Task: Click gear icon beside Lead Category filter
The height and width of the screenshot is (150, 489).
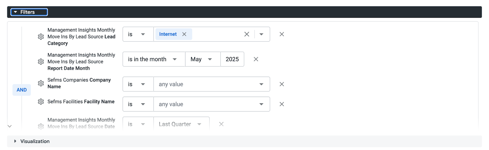Action: (x=41, y=37)
